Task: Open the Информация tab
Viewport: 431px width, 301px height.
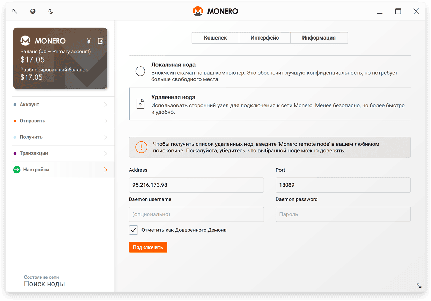Action: coord(319,38)
